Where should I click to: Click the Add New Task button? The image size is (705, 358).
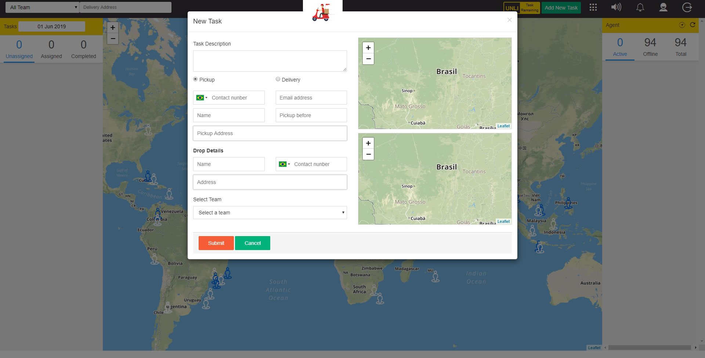coord(561,7)
